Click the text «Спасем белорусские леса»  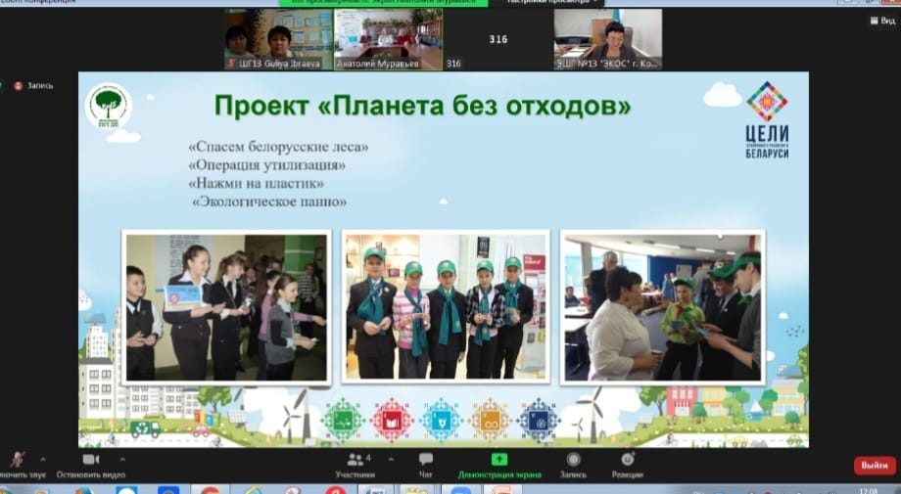point(278,147)
